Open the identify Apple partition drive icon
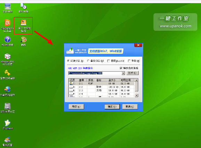Viewport: 201px width, 148px height. point(7,108)
